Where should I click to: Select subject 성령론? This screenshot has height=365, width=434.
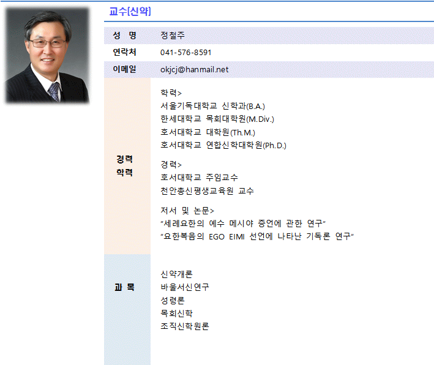(x=173, y=301)
